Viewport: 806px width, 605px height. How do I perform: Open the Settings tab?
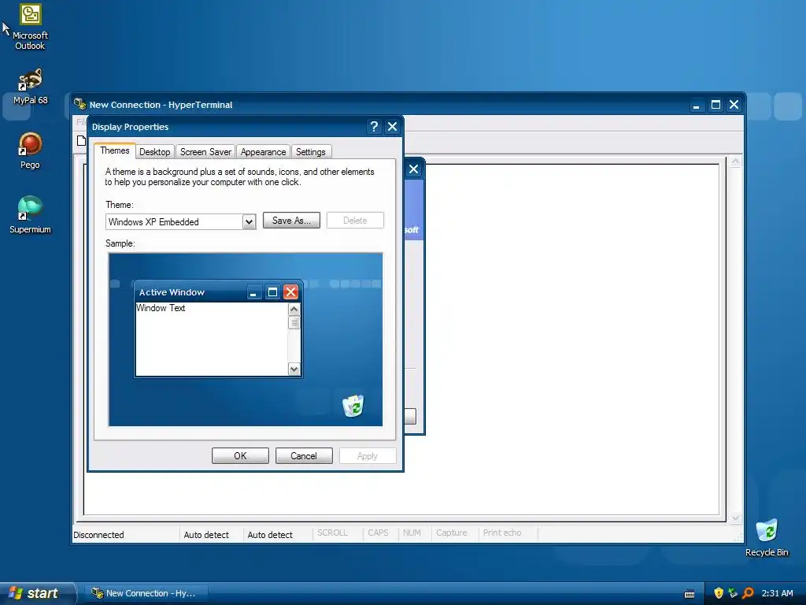pyautogui.click(x=310, y=152)
